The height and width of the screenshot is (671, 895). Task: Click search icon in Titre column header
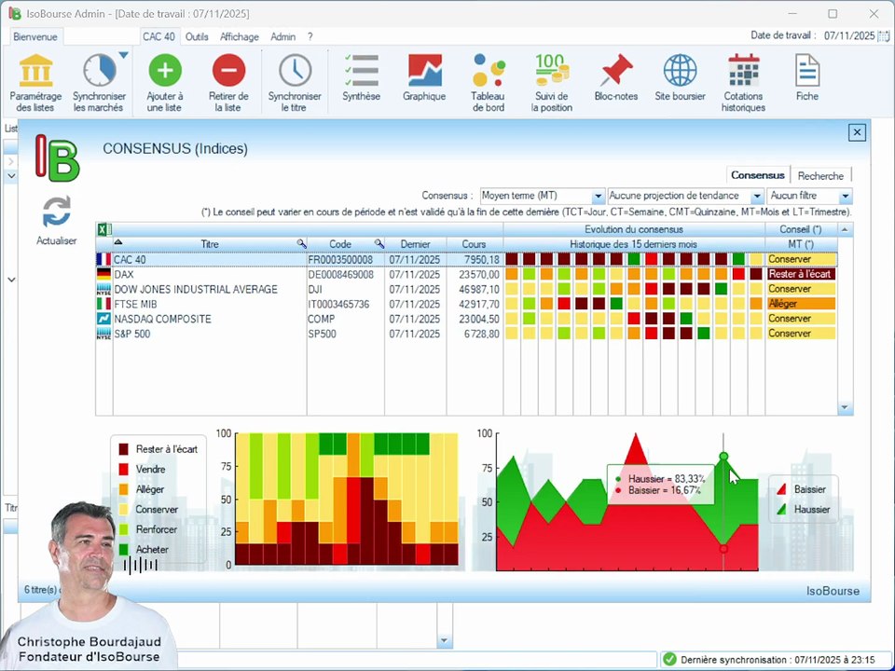coord(301,244)
